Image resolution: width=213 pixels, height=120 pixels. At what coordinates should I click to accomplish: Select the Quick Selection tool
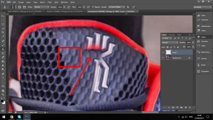click(3, 28)
